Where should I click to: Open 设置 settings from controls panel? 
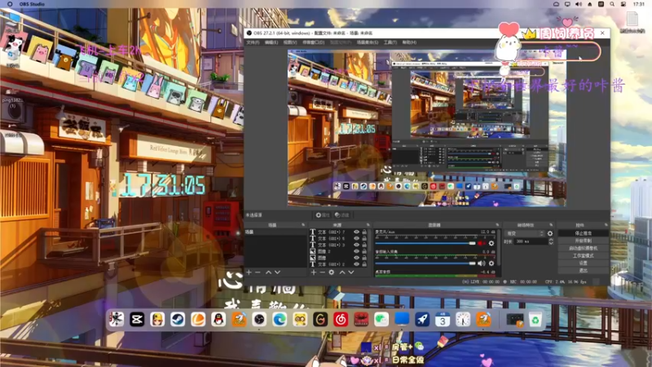pyautogui.click(x=583, y=263)
